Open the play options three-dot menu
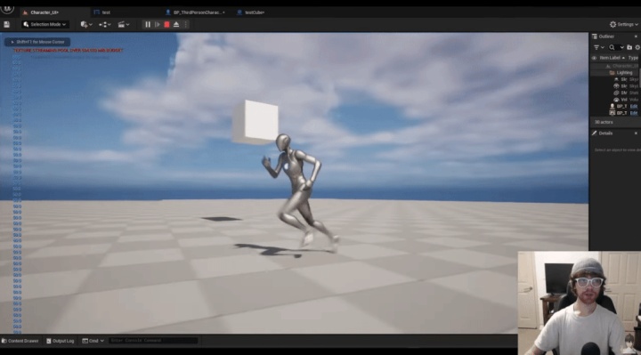The width and height of the screenshot is (641, 355). tap(185, 25)
